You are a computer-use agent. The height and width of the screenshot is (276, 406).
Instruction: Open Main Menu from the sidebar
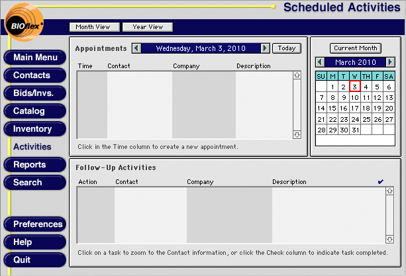tap(35, 58)
